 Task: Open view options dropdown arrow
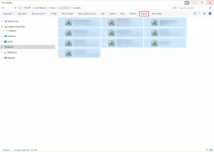(x=199, y=13)
